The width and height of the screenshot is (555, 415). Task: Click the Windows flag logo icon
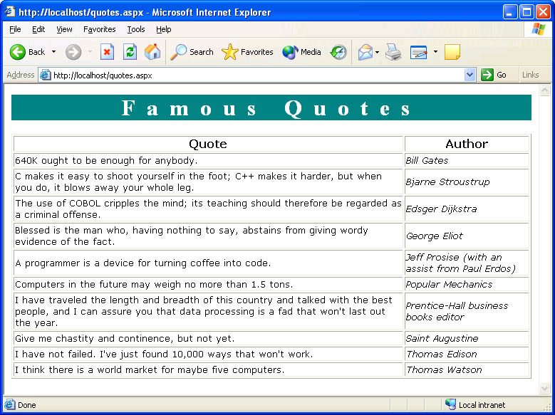pyautogui.click(x=539, y=29)
